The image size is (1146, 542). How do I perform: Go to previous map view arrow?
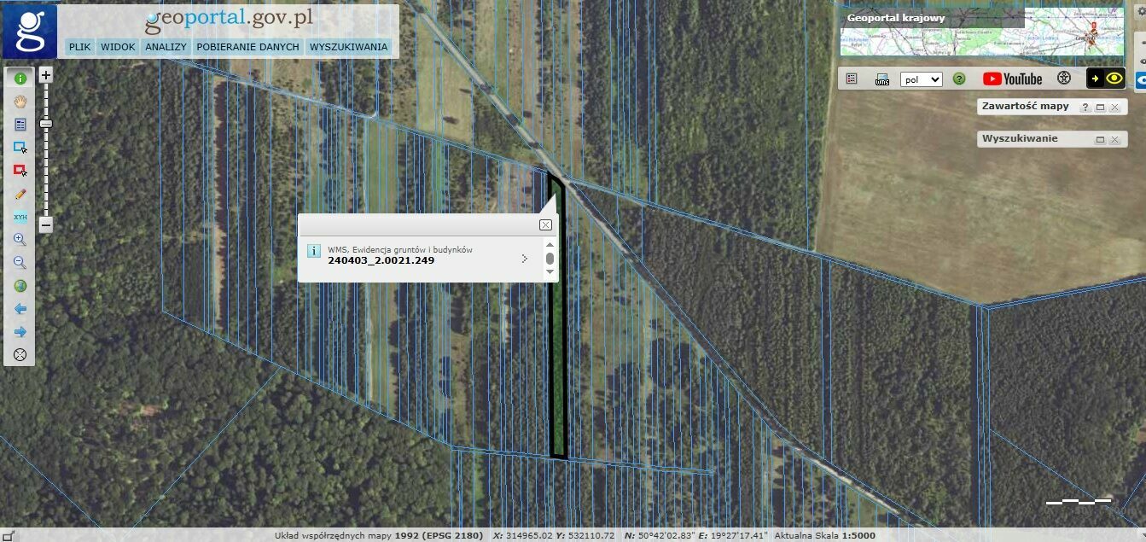(x=20, y=309)
